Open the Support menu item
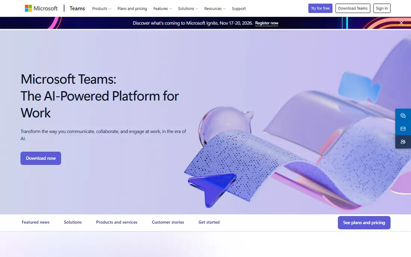The image size is (411, 257). pyautogui.click(x=238, y=9)
